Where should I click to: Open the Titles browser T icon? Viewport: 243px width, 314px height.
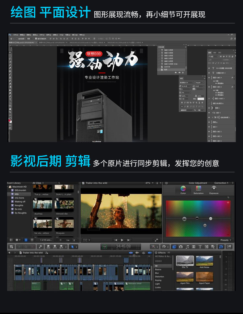coord(200,247)
